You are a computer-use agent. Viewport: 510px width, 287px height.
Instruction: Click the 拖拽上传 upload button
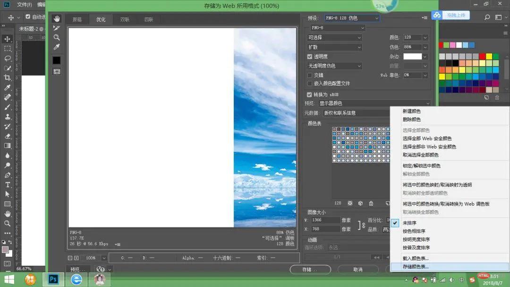[450, 15]
